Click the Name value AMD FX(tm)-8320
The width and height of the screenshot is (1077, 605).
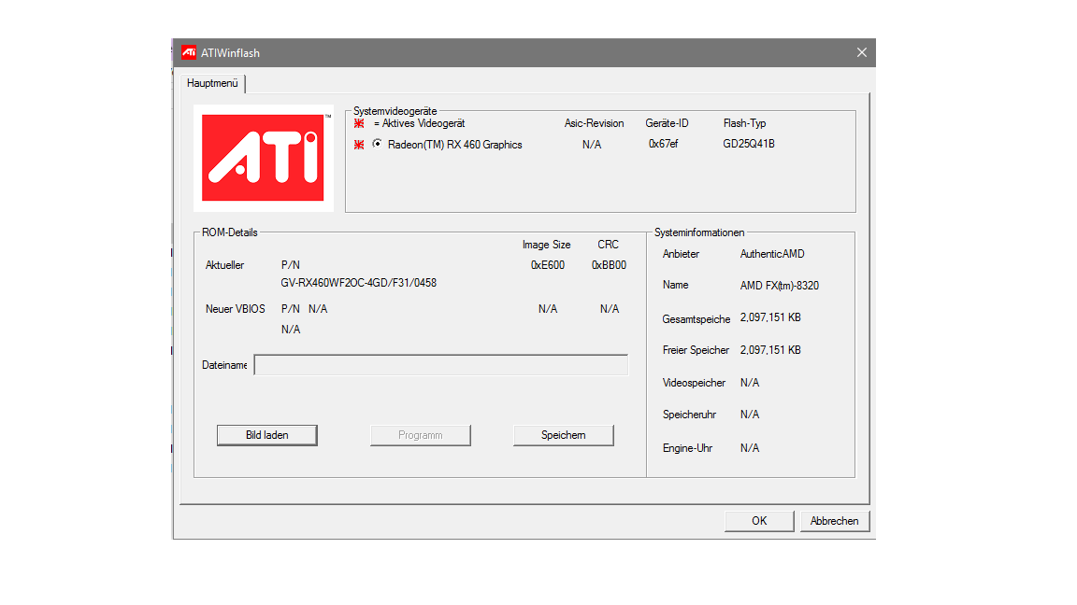coord(780,286)
